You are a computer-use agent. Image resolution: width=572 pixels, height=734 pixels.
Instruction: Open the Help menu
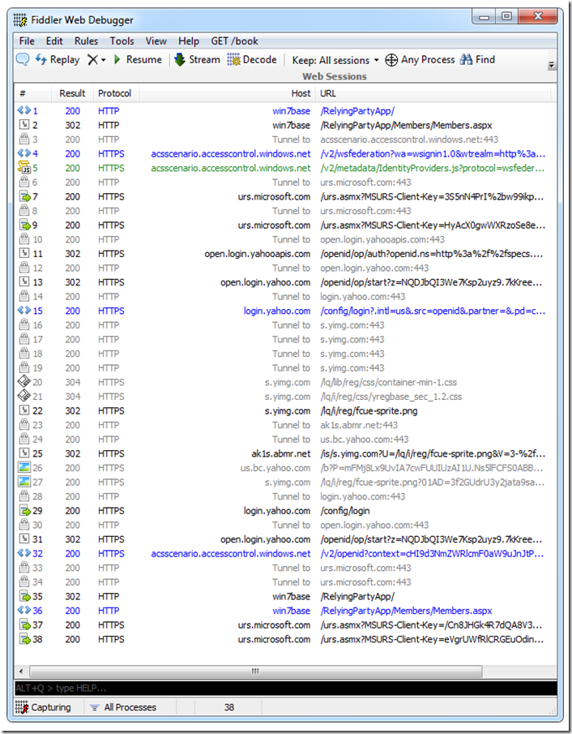(189, 41)
